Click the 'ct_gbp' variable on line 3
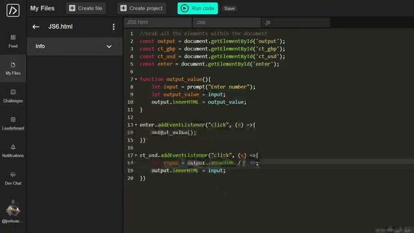 (166, 49)
